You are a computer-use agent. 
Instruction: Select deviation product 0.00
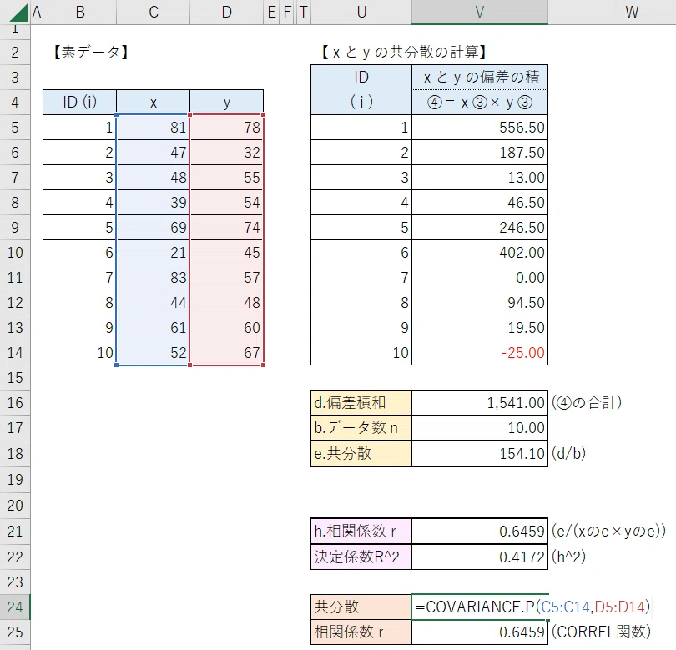click(480, 277)
